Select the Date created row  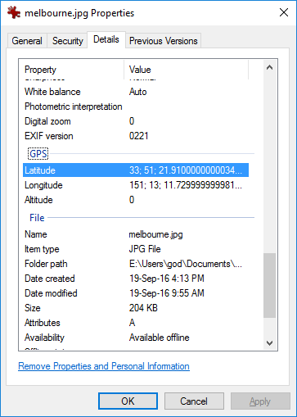(136, 279)
